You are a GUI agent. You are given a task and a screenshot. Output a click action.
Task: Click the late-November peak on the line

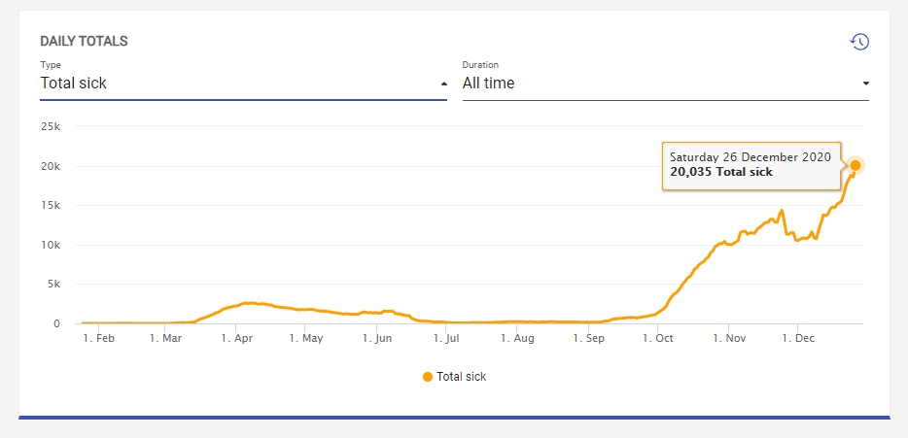(x=782, y=211)
